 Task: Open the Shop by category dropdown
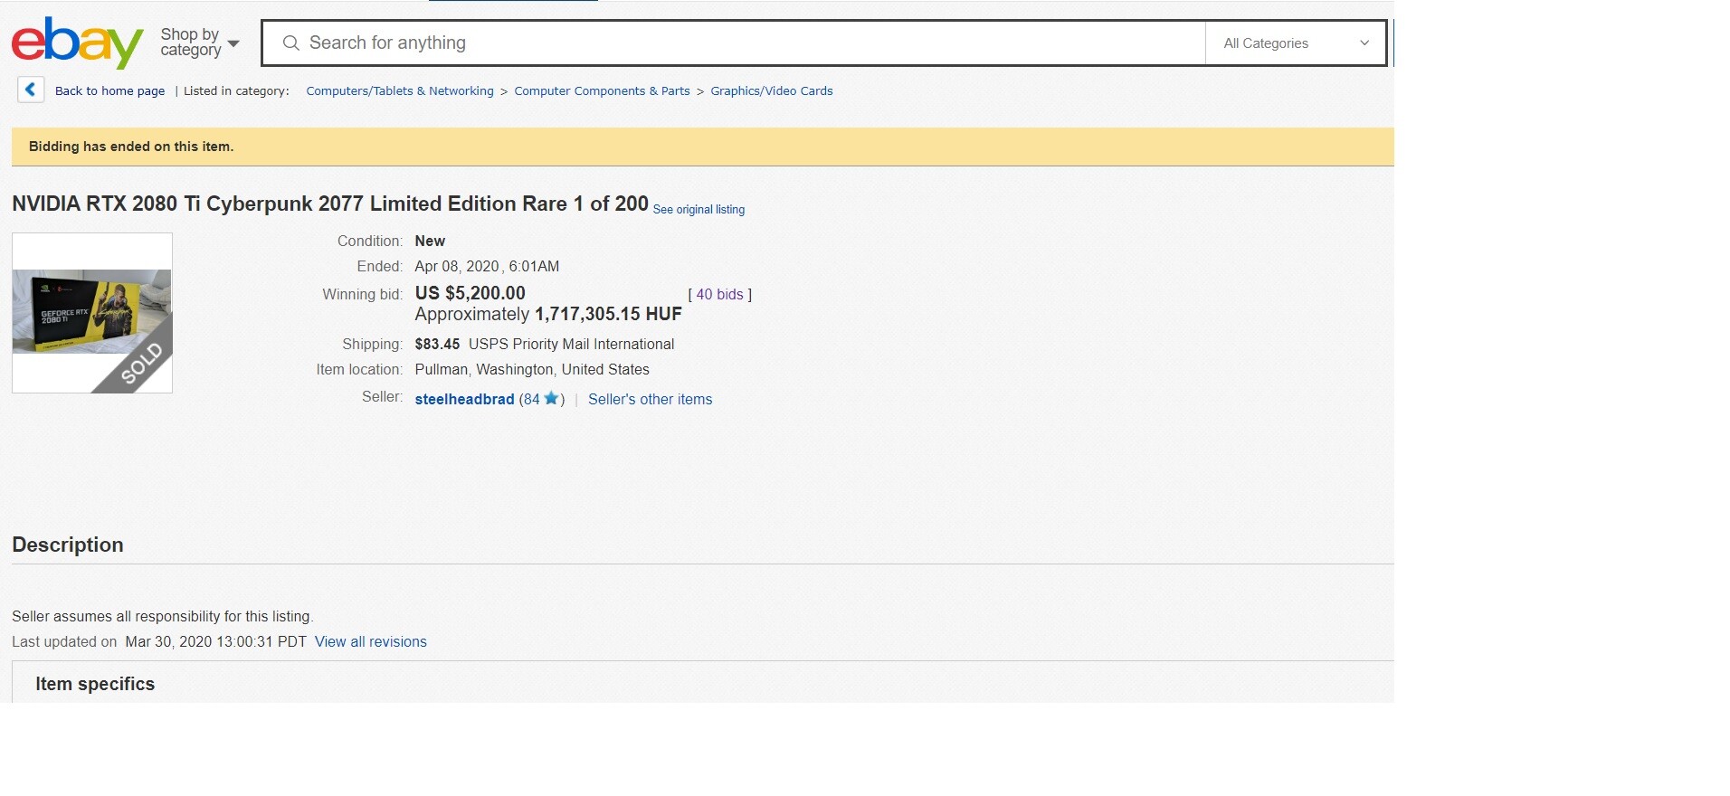(200, 43)
